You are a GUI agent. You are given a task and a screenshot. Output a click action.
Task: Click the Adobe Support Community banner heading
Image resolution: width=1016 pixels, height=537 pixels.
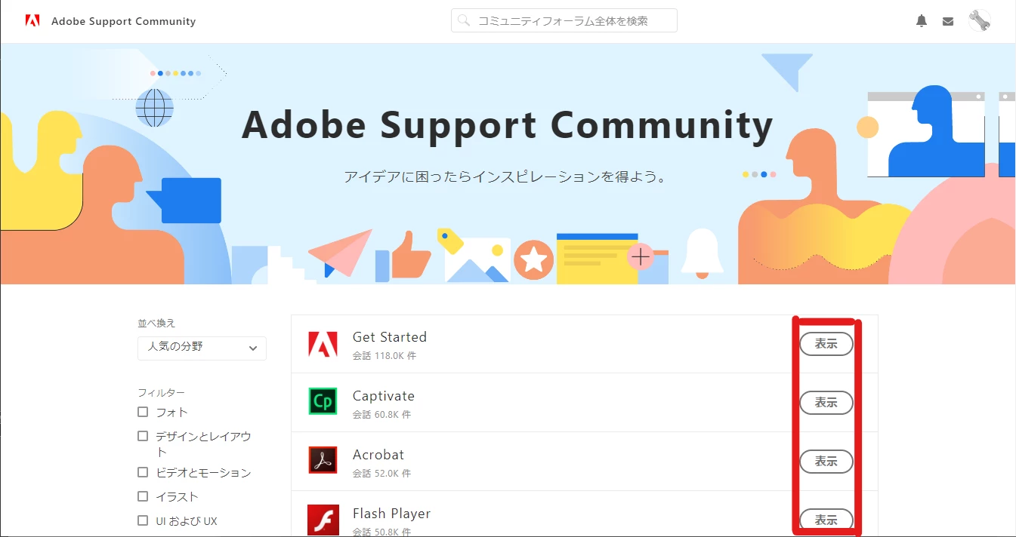pos(508,125)
